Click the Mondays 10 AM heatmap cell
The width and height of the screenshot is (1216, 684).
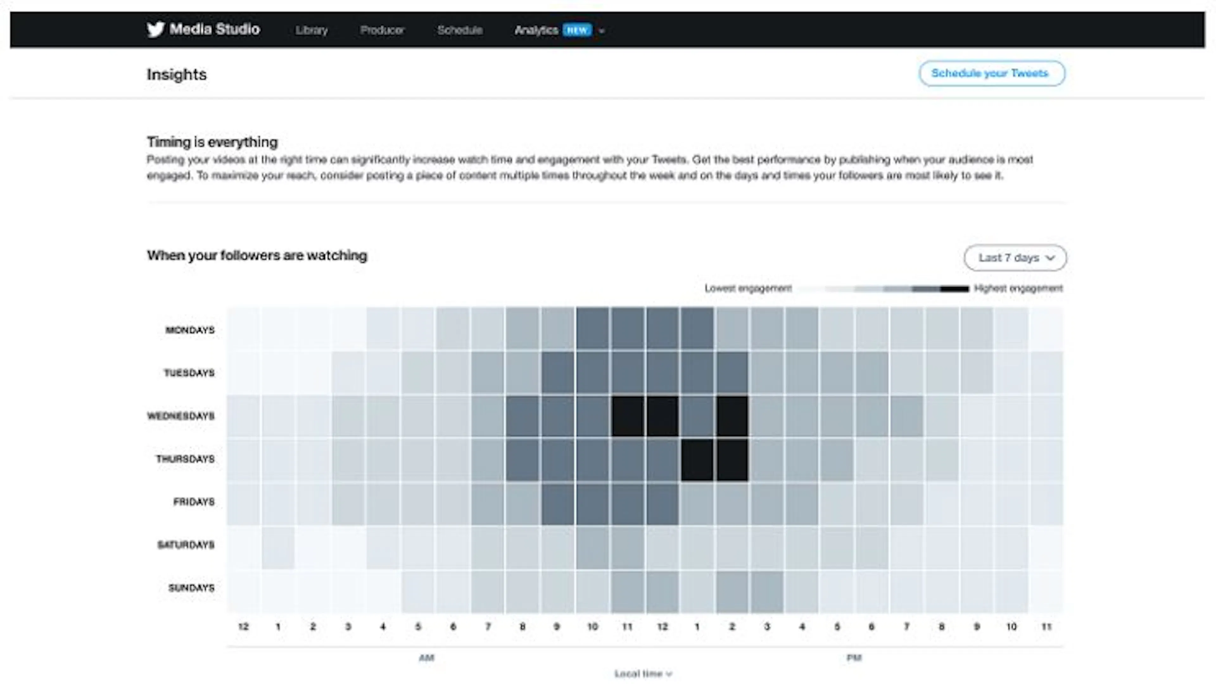pyautogui.click(x=592, y=329)
